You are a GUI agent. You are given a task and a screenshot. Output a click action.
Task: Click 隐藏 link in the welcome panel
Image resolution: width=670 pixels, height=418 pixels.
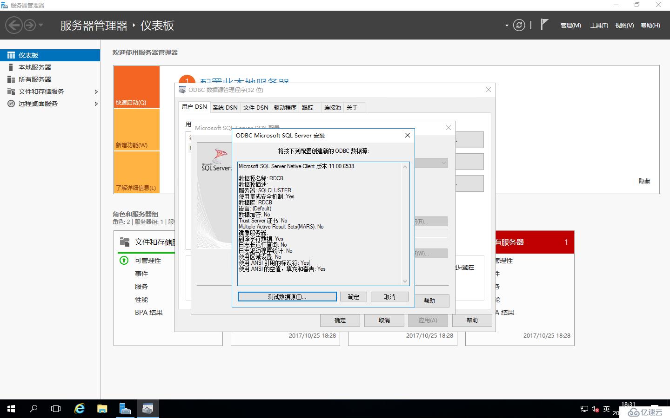(x=644, y=181)
